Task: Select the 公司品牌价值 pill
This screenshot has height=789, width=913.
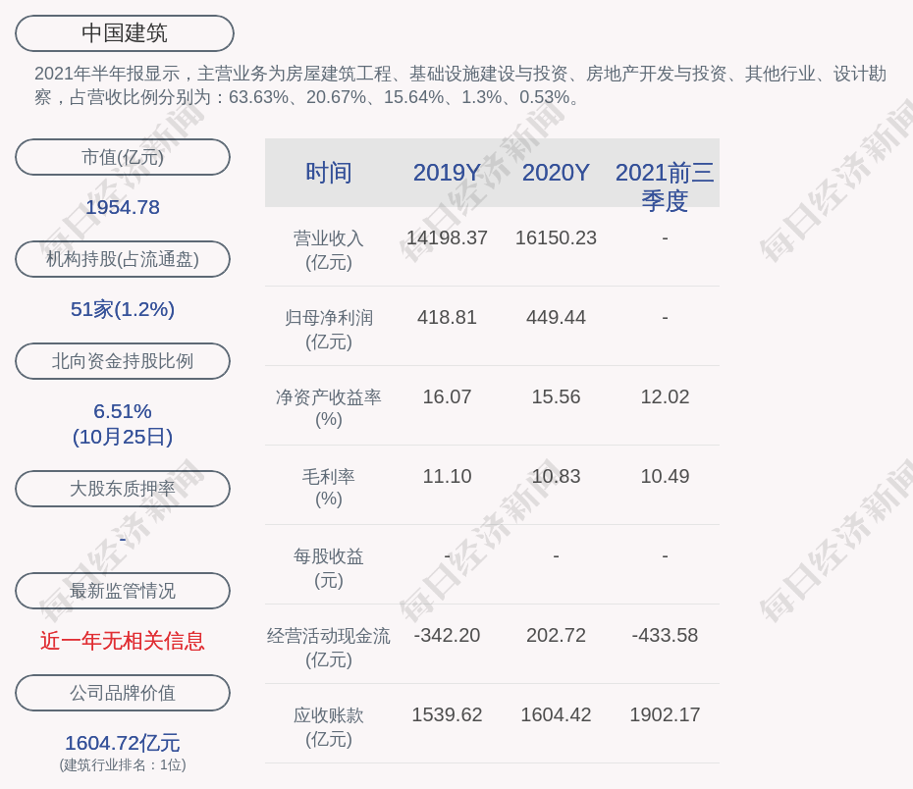Action: [x=123, y=693]
